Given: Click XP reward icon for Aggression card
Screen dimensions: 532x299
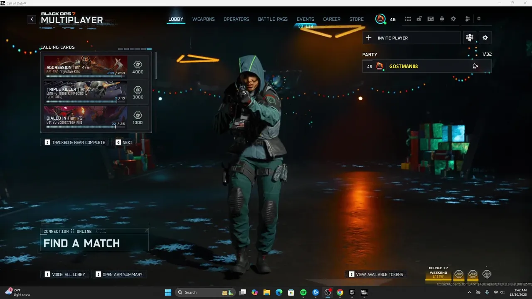Looking at the screenshot, I should (x=138, y=64).
